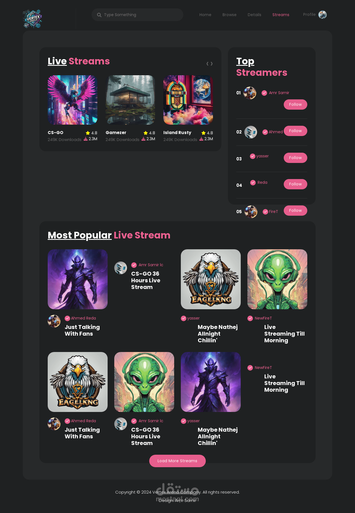
Task: Open the Streams nav item
Action: pyautogui.click(x=281, y=15)
